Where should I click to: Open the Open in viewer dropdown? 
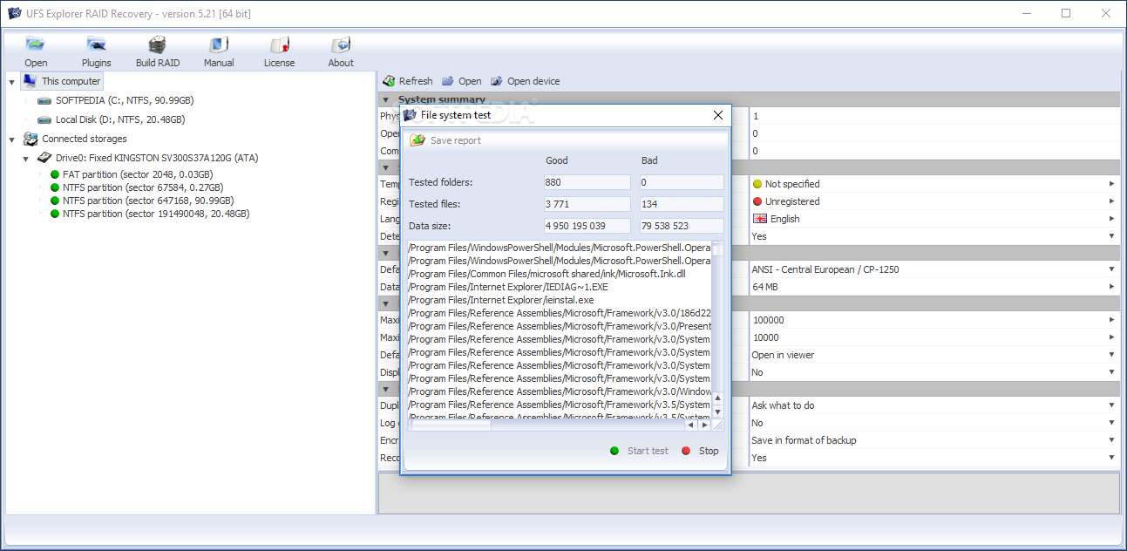tap(1111, 355)
